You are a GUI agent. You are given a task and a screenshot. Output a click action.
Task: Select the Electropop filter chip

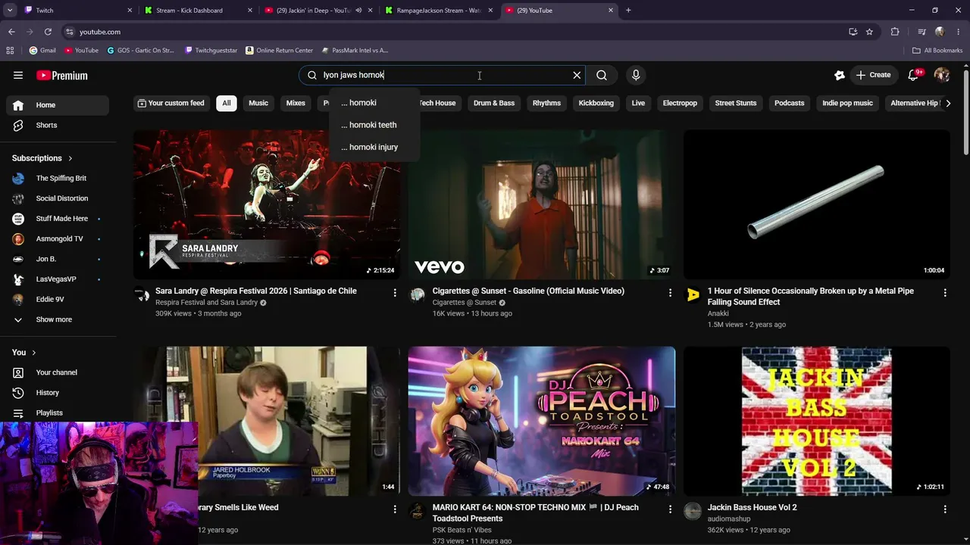click(x=680, y=103)
